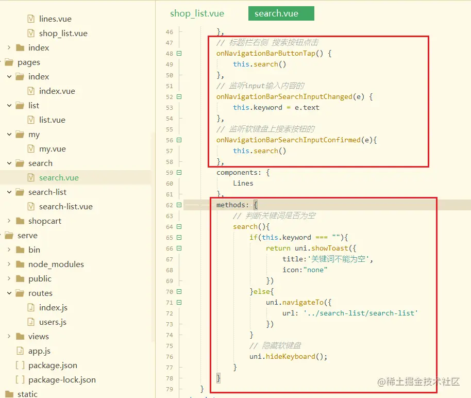Image resolution: width=471 pixels, height=398 pixels.
Task: Open routes index.js file
Action: click(x=53, y=307)
